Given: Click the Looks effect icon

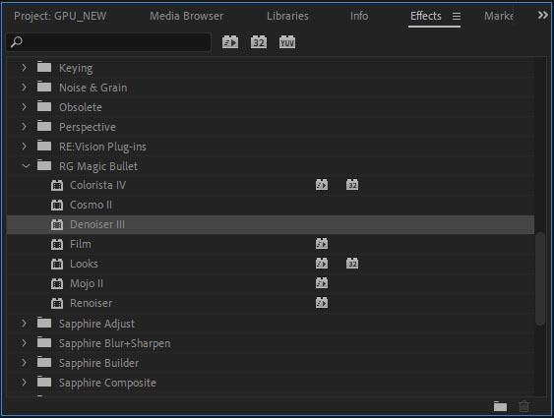Looking at the screenshot, I should (x=57, y=264).
